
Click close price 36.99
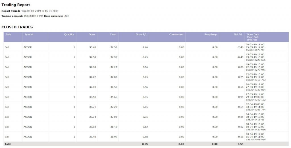[x=114, y=137]
